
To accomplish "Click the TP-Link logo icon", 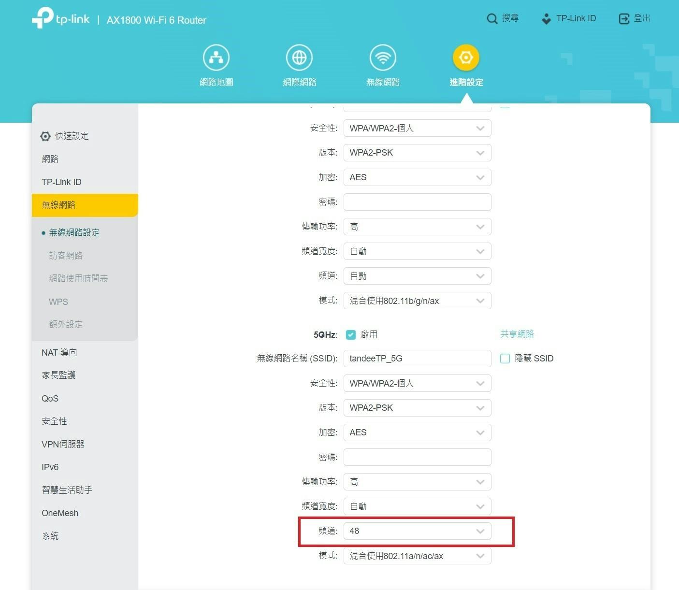I will click(43, 18).
